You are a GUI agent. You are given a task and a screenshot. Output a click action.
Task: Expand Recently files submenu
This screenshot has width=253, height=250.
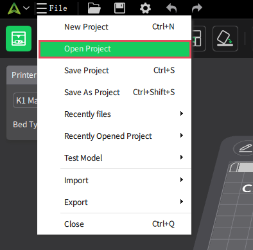(114, 114)
